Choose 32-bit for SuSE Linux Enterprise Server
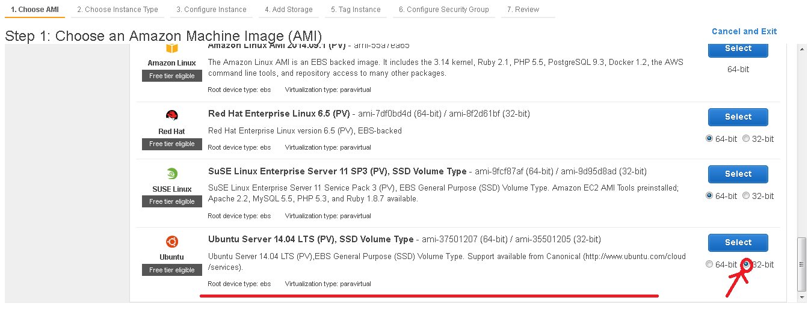This screenshot has width=808, height=333. 746,196
